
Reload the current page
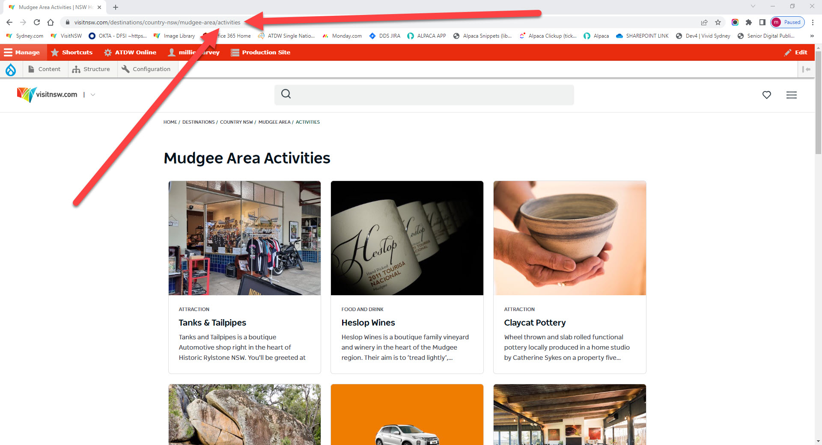(x=37, y=22)
